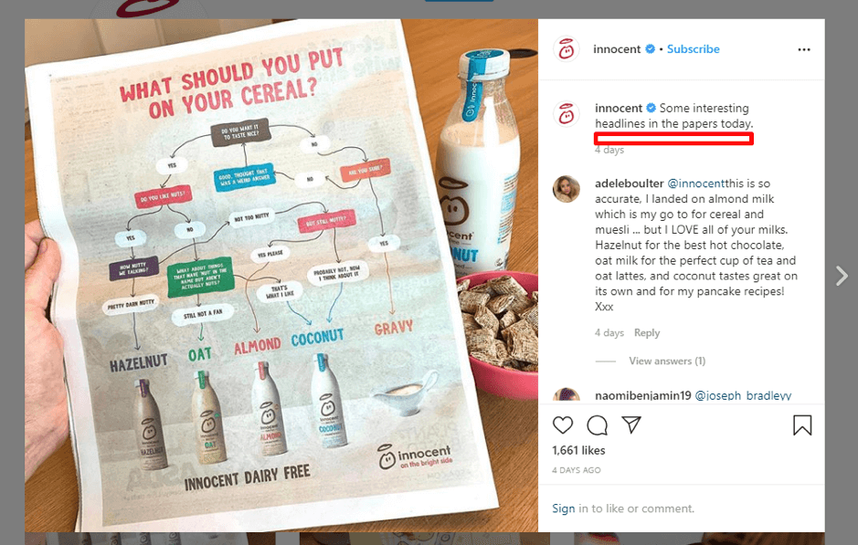Click innocent avatar beside the caption
Screen dimensions: 858x545
tap(567, 114)
